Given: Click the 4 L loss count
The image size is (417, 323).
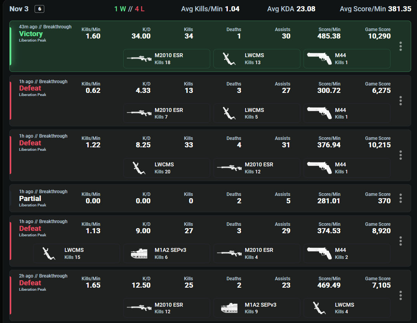Looking at the screenshot, I should [x=140, y=9].
